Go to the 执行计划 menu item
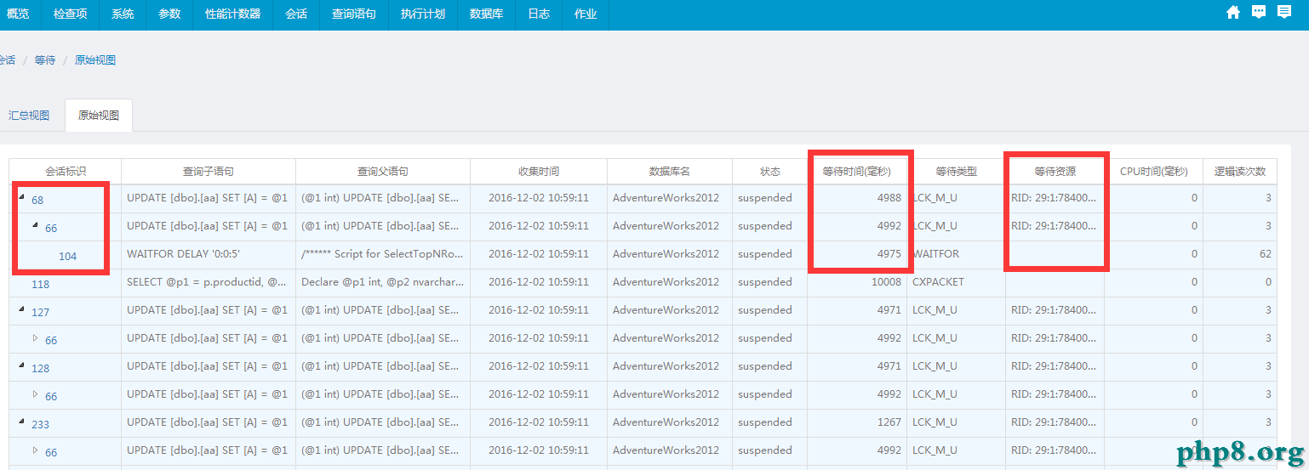The image size is (1309, 470). coord(423,14)
